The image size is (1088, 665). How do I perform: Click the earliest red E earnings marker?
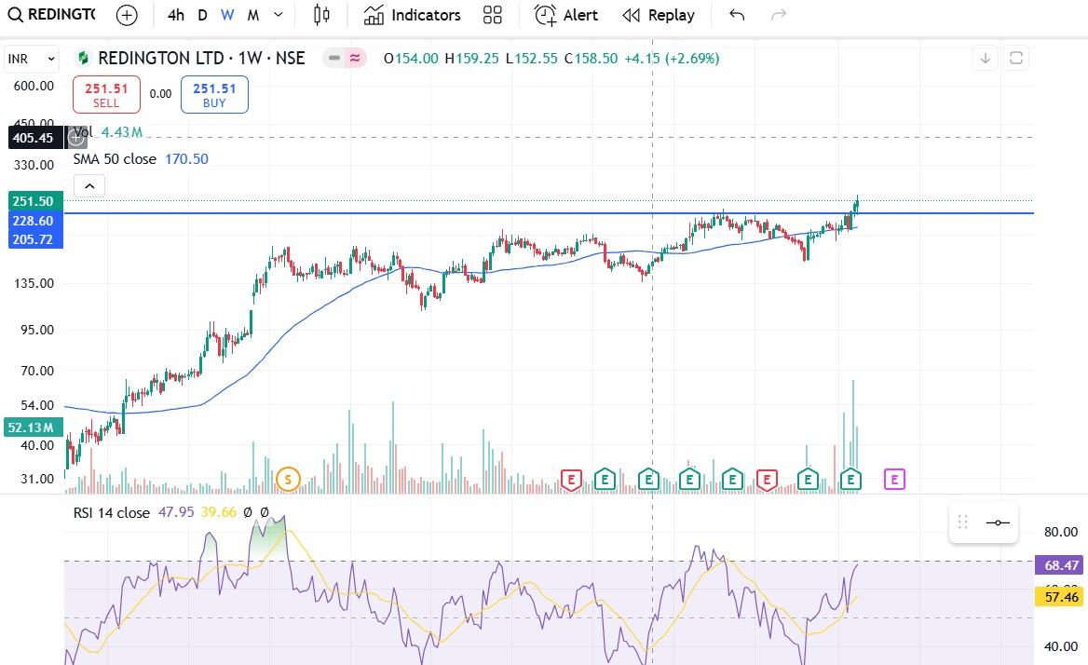tap(571, 479)
